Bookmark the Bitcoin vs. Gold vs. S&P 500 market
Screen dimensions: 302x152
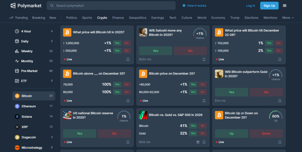pyautogui.click(x=204, y=142)
